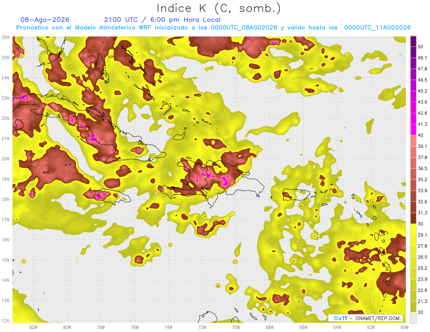Click the "22.6" color bar label
The image size is (430, 332).
[x=422, y=290]
